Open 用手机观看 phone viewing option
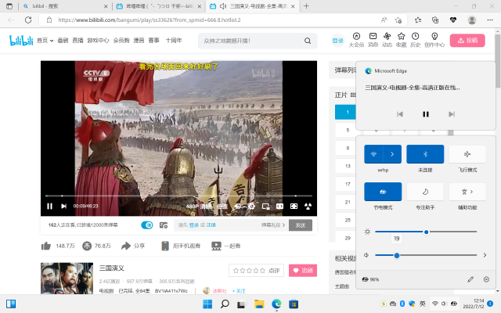Screen dimensions: 501x313 (181, 246)
